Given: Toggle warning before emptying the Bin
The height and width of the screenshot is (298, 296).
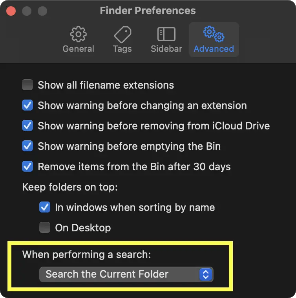Looking at the screenshot, I should [x=27, y=146].
